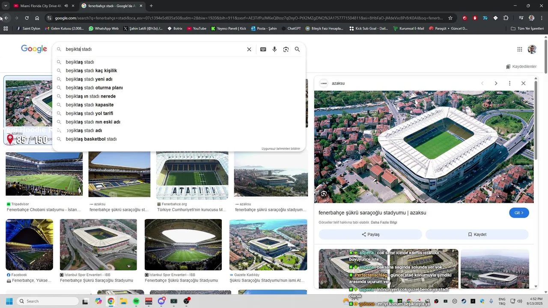The image size is (548, 308).
Task: Switch to fenerbahçe stadı Google tab
Action: 112,6
